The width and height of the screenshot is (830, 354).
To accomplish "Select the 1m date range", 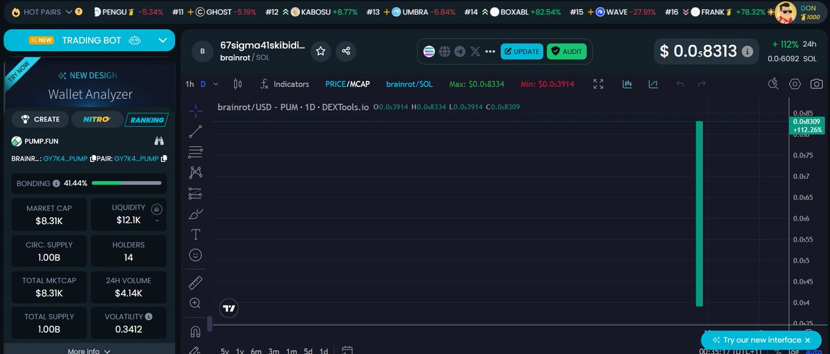I will [291, 351].
